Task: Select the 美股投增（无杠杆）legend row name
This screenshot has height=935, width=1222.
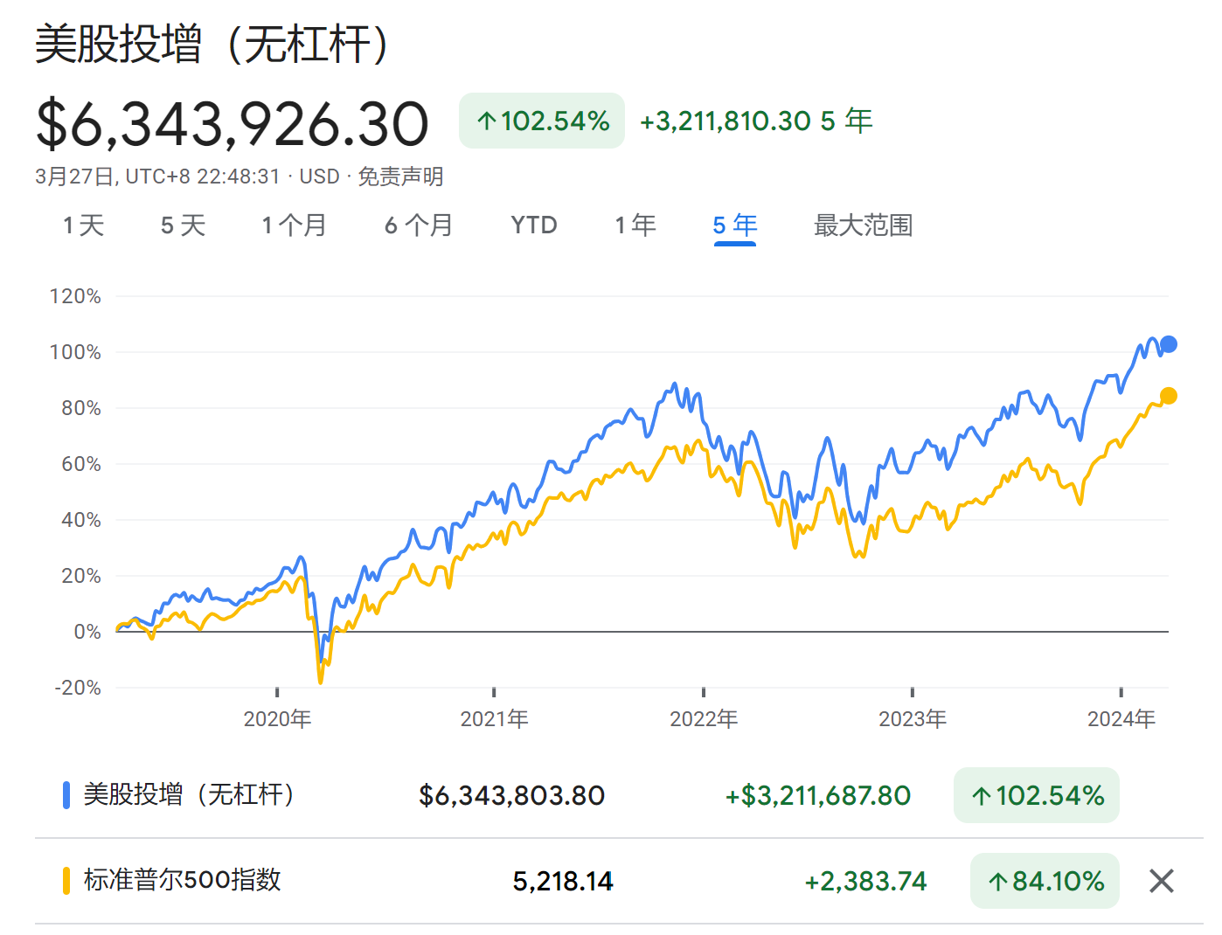Action: (189, 794)
